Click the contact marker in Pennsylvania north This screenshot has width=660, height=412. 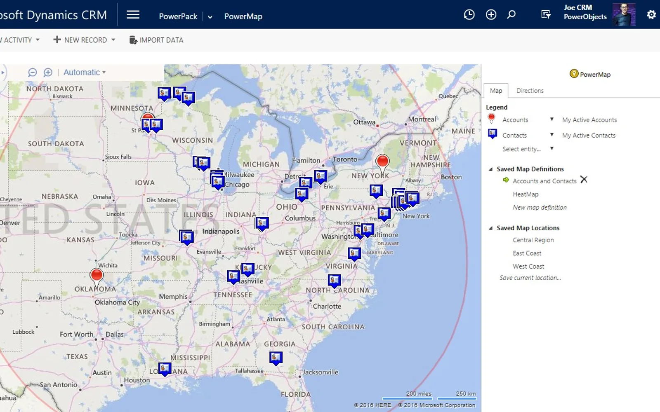pos(376,191)
